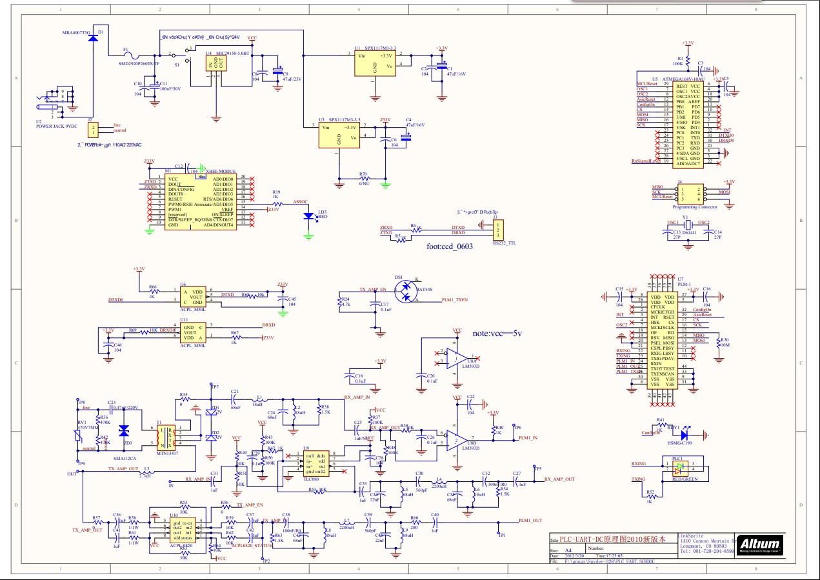Click the TP2 test point label

pos(265,561)
